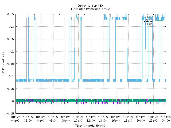Click the '08:00' x-axis time label
Screen dimensions: 171x128
coord(65,121)
